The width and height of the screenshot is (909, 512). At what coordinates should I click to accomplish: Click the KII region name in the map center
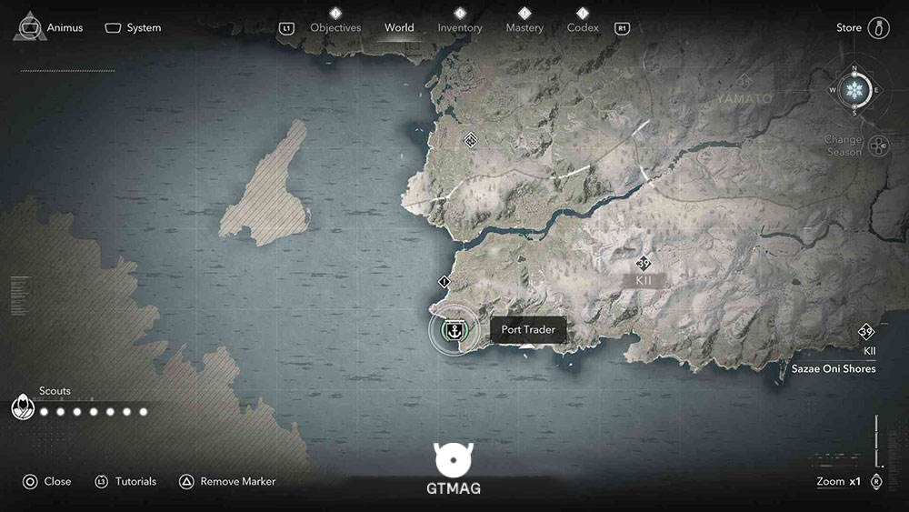point(644,281)
